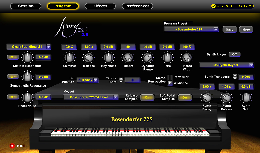Click the Dynamic Range value field
Image resolution: width=260 pixels, height=153 pixels.
coord(148,47)
